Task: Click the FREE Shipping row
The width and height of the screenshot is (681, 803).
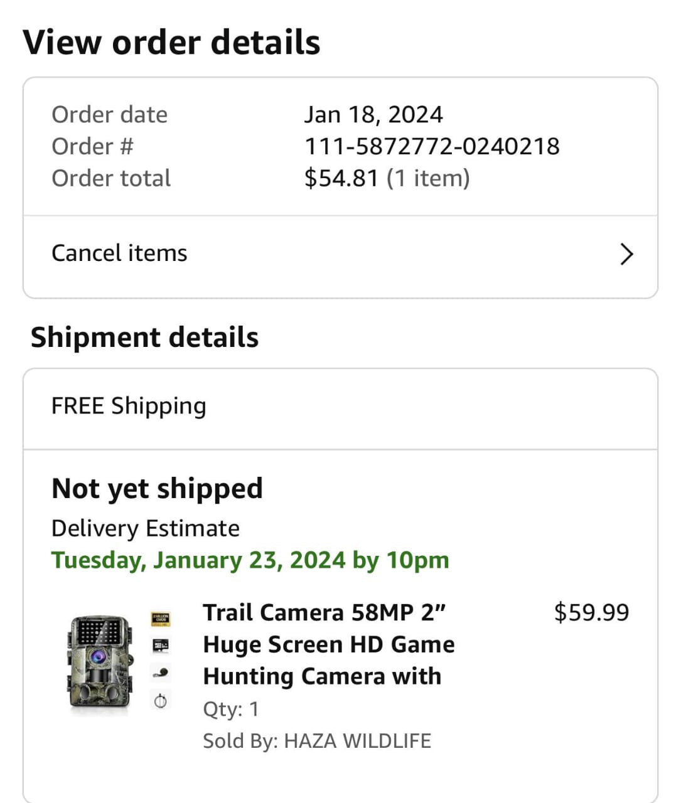Action: [x=129, y=406]
